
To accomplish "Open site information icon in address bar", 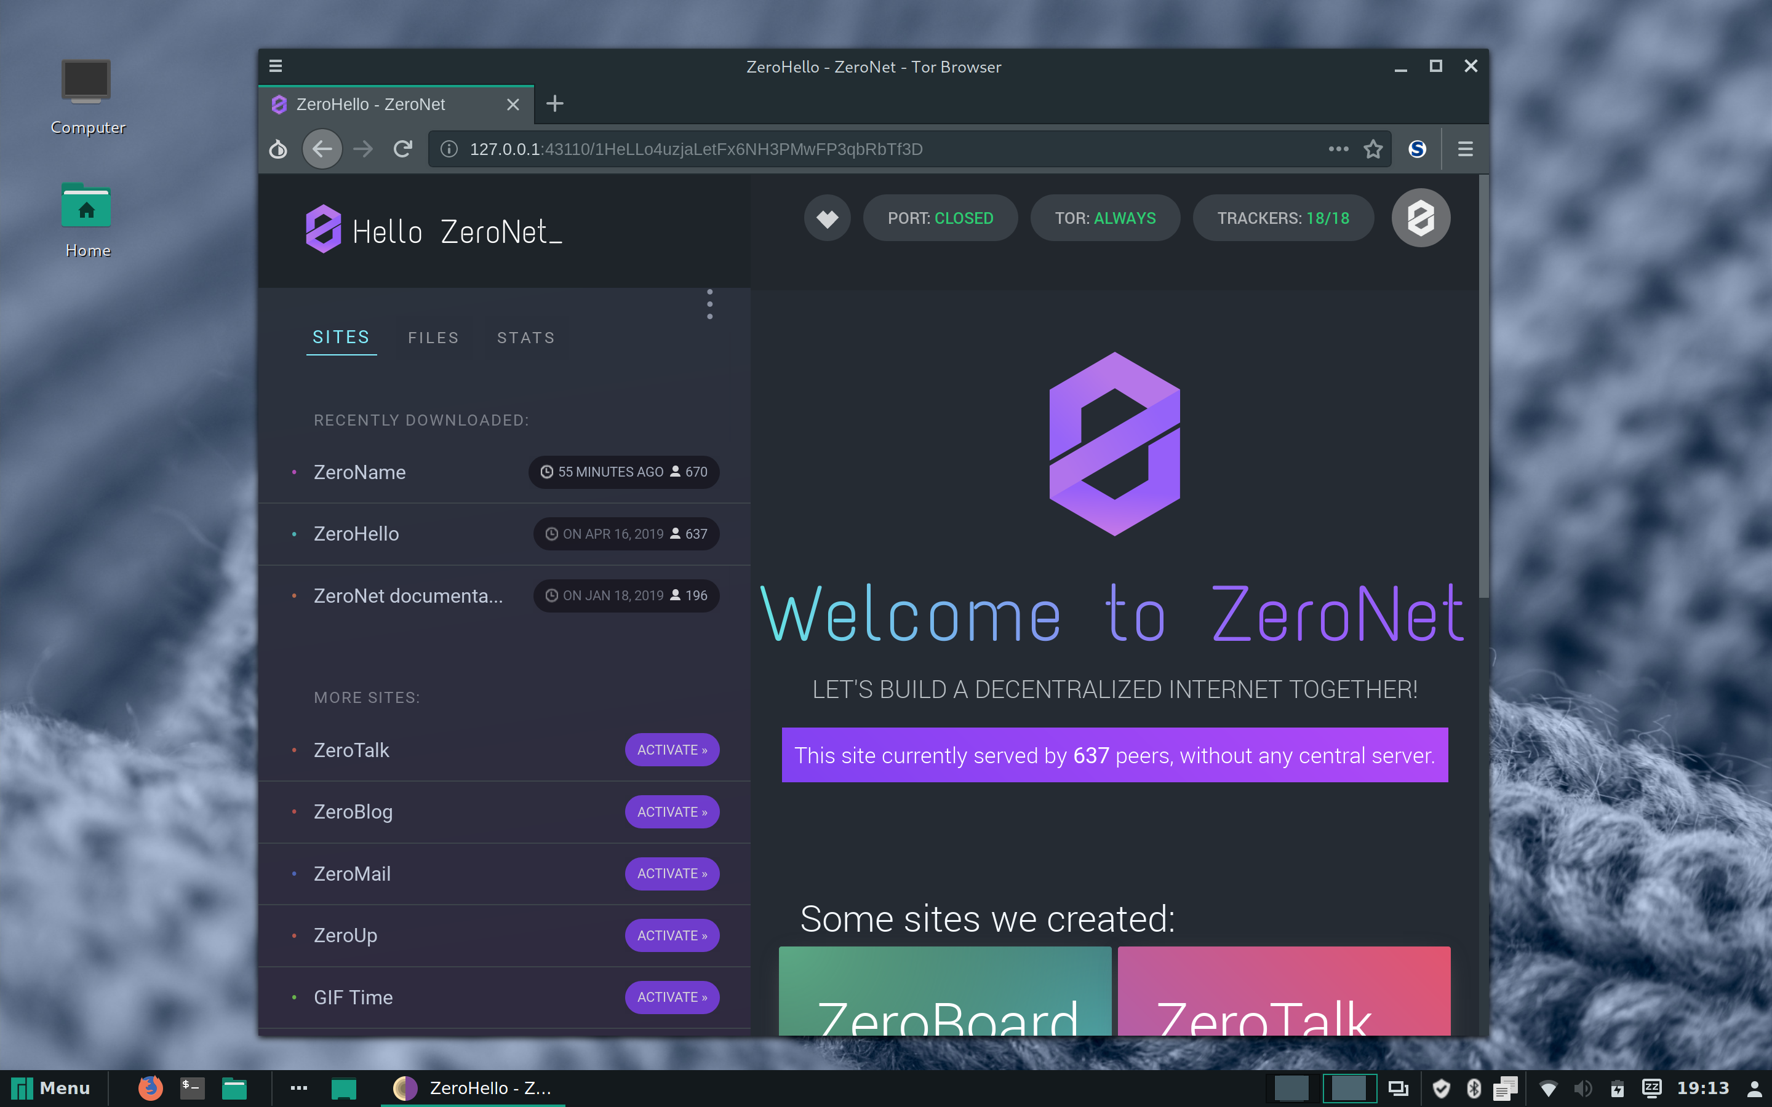I will pos(449,149).
